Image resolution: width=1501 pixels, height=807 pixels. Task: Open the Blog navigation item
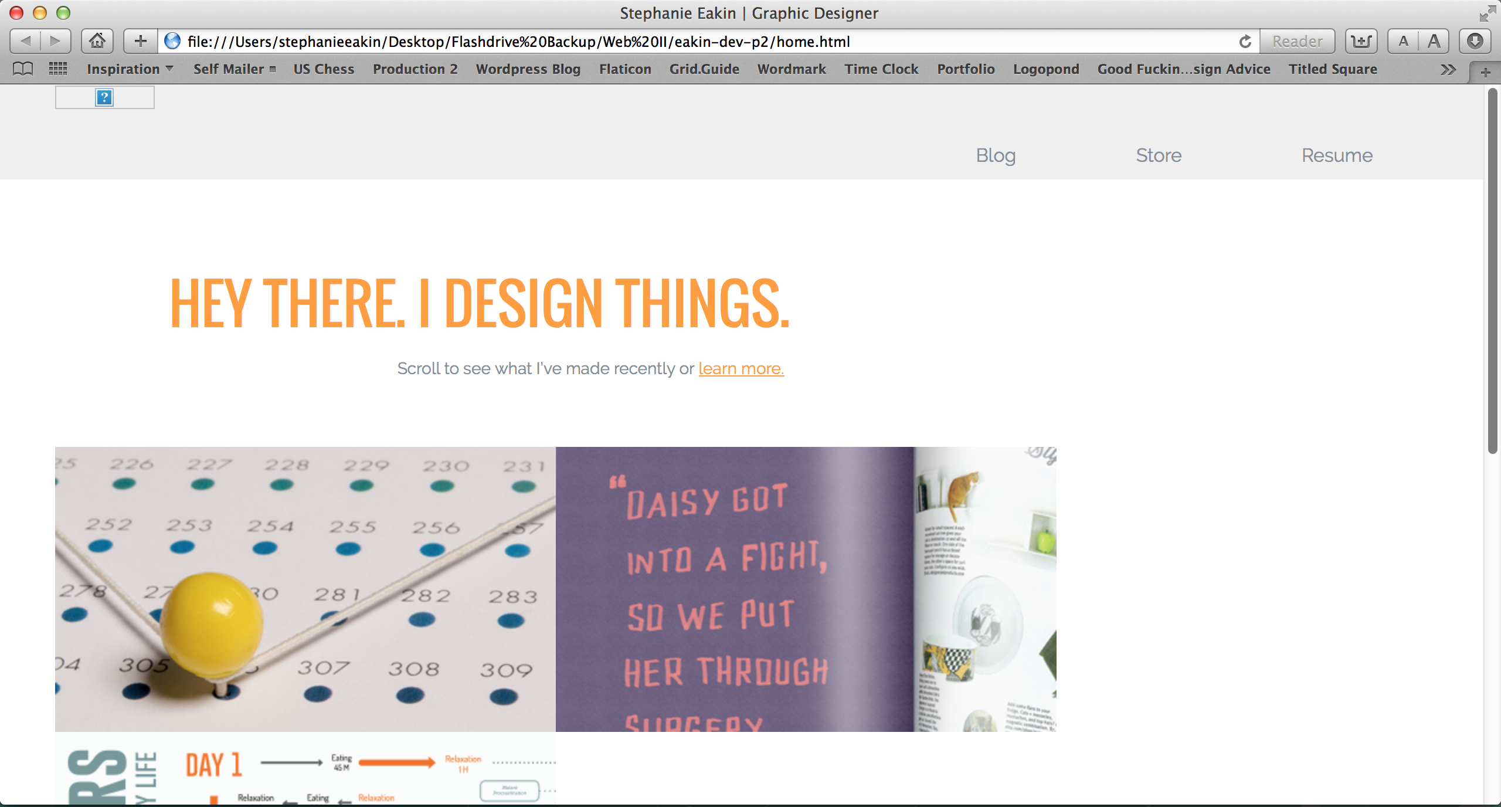click(996, 155)
